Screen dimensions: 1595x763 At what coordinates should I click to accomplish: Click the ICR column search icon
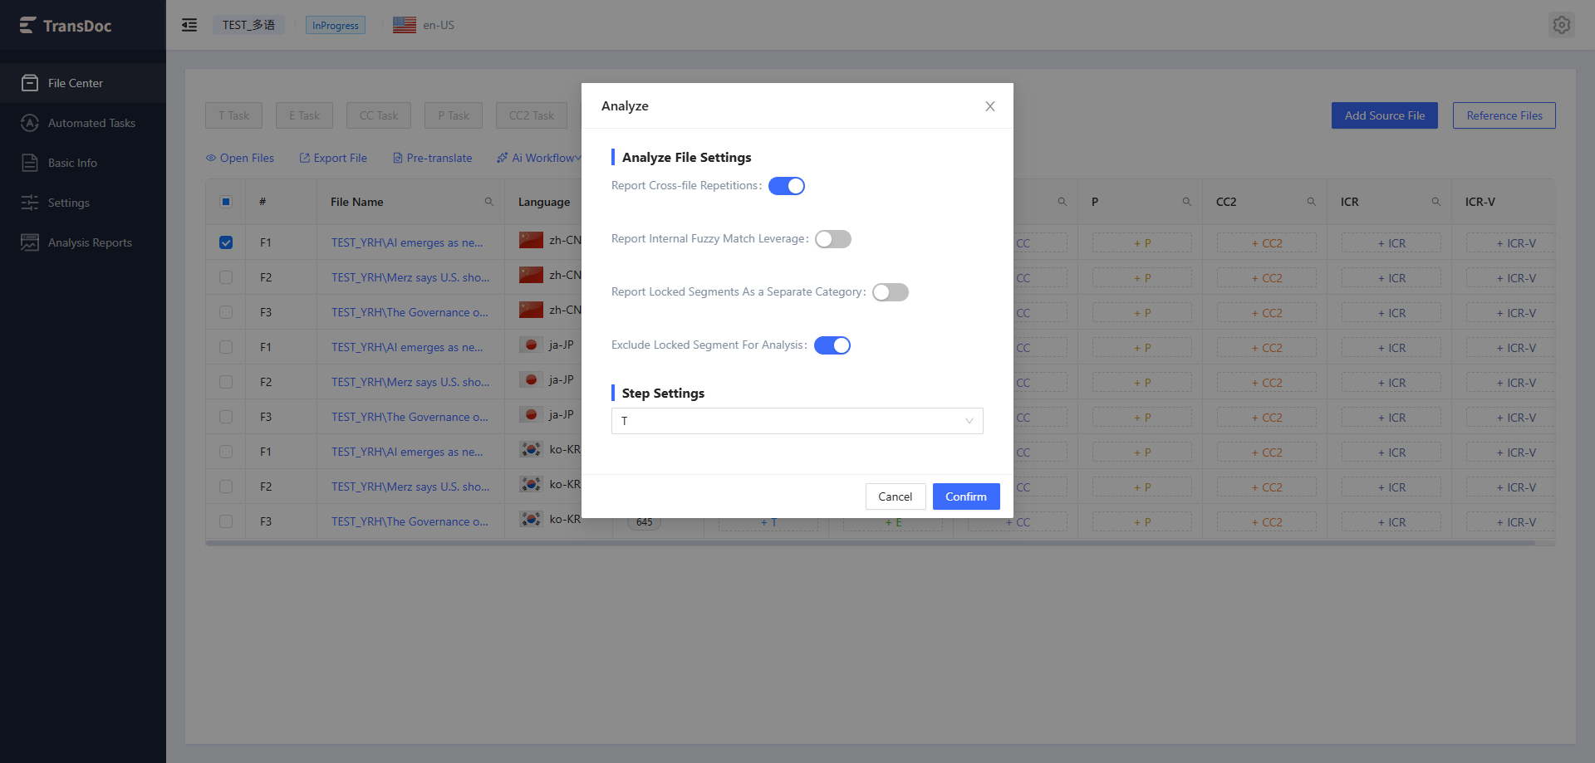click(x=1436, y=202)
